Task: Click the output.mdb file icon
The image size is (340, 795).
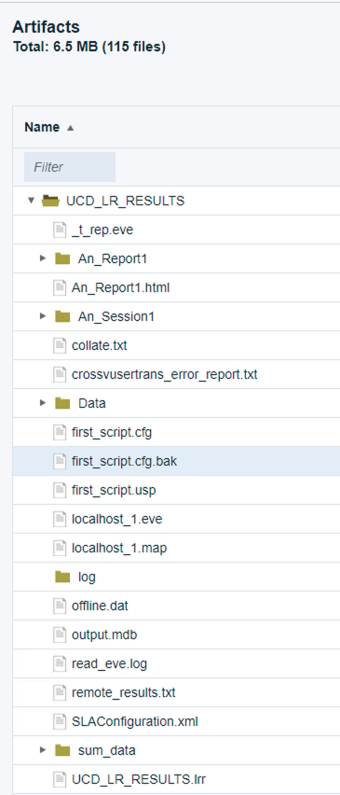Action: 60,635
